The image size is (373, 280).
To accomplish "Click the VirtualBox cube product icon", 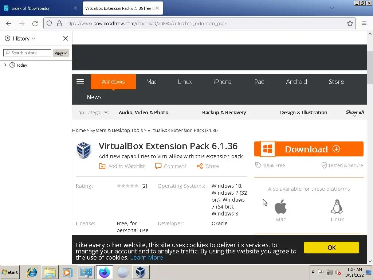I will (83, 150).
